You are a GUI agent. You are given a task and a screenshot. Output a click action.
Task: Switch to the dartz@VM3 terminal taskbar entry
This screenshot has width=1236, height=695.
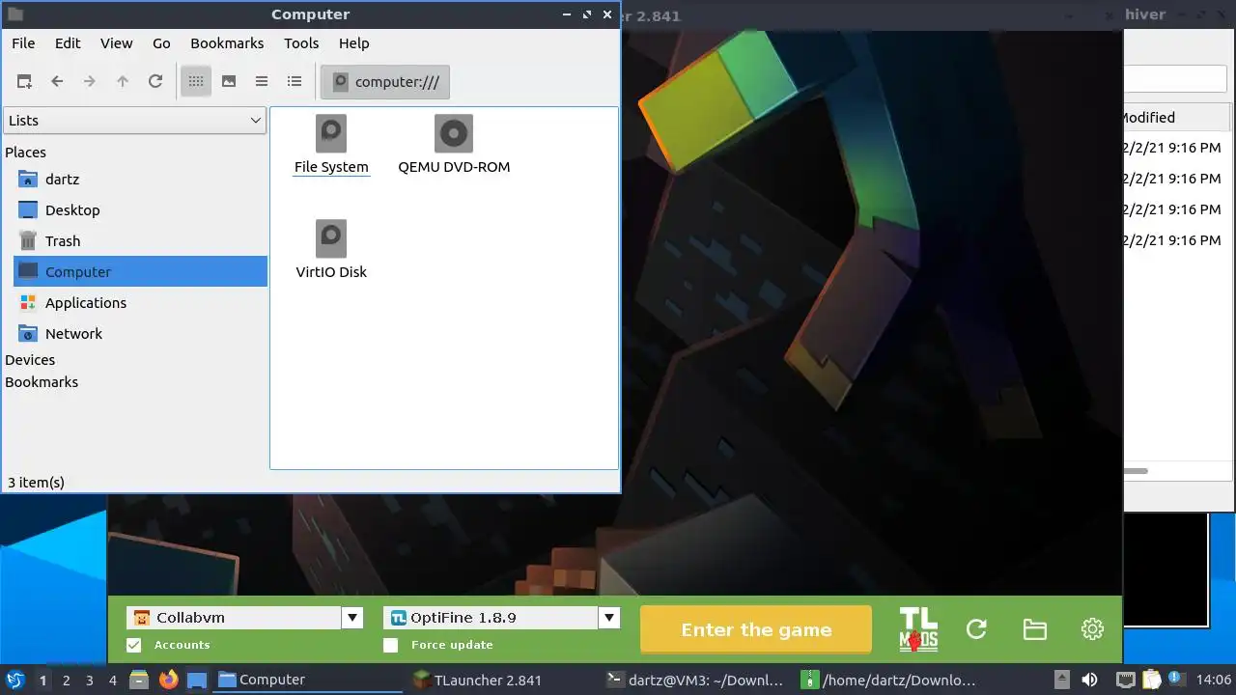[x=695, y=681]
